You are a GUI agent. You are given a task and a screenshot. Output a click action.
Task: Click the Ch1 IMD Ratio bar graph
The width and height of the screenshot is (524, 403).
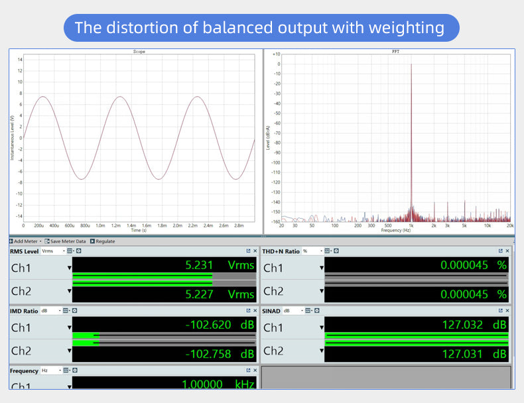pyautogui.click(x=163, y=336)
